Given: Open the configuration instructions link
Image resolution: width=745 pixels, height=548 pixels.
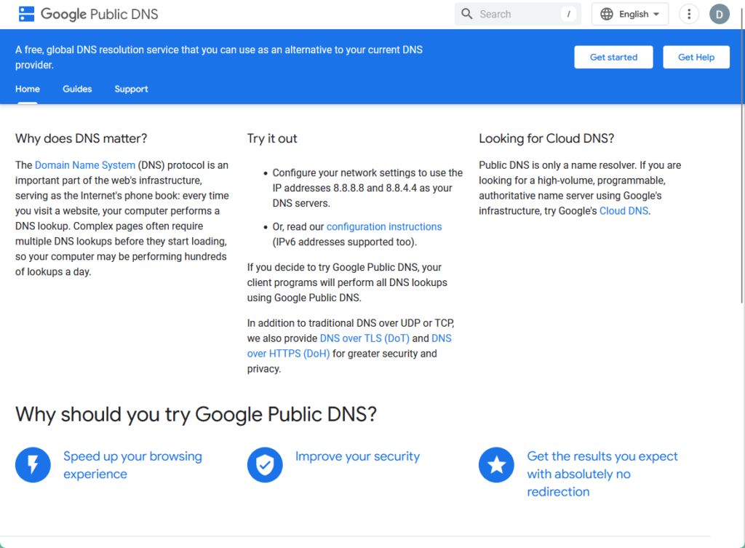Looking at the screenshot, I should click(x=384, y=227).
